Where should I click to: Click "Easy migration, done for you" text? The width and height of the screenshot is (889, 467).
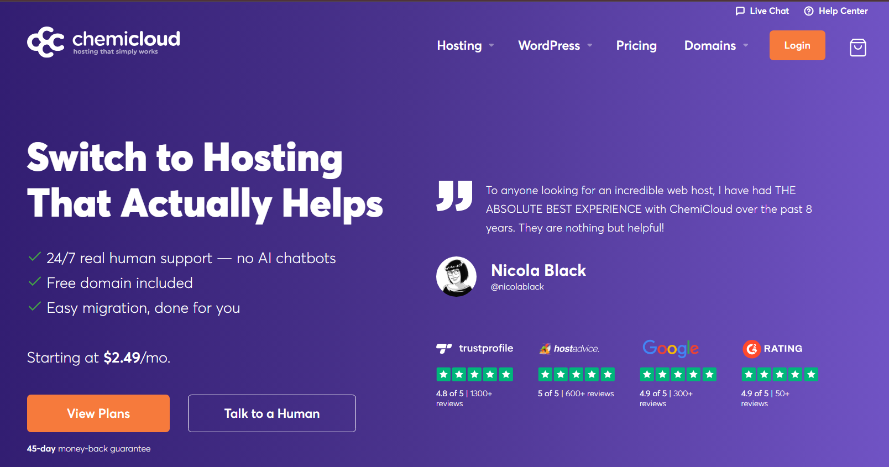click(x=144, y=308)
